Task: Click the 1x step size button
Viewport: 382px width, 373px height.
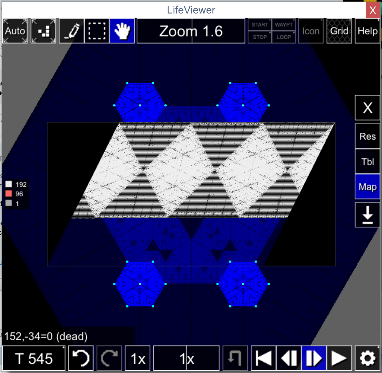Action: [138, 358]
